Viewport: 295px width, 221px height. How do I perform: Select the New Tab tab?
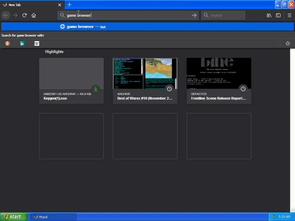(x=32, y=5)
